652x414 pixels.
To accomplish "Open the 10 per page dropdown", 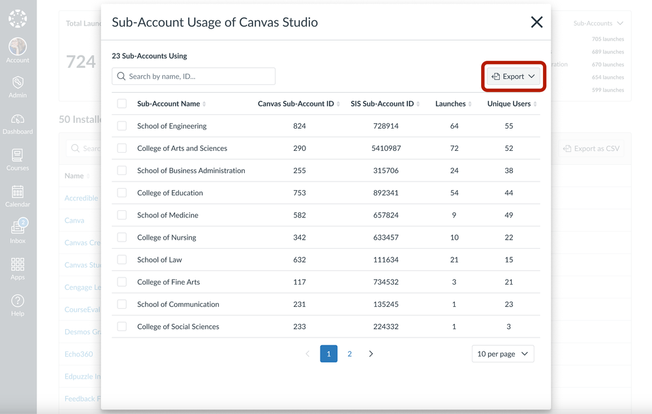I will point(503,354).
